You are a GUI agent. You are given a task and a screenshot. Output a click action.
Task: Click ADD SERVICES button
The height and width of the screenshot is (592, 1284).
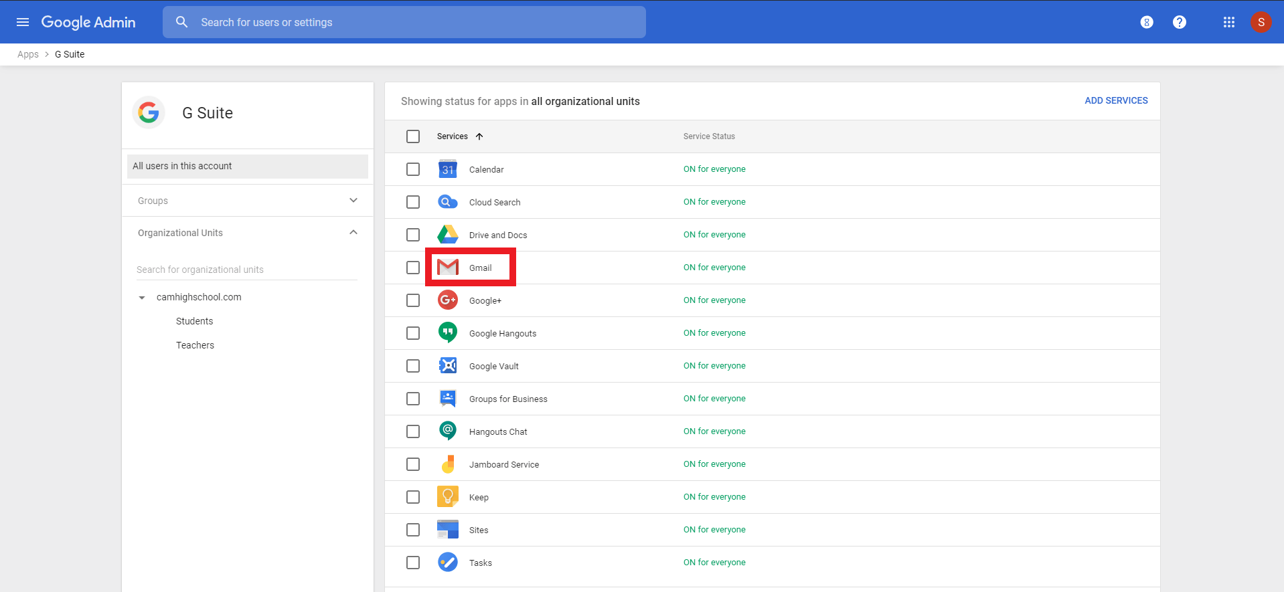(x=1116, y=100)
